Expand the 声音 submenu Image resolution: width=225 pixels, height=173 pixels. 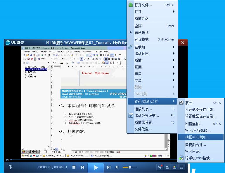153,74
